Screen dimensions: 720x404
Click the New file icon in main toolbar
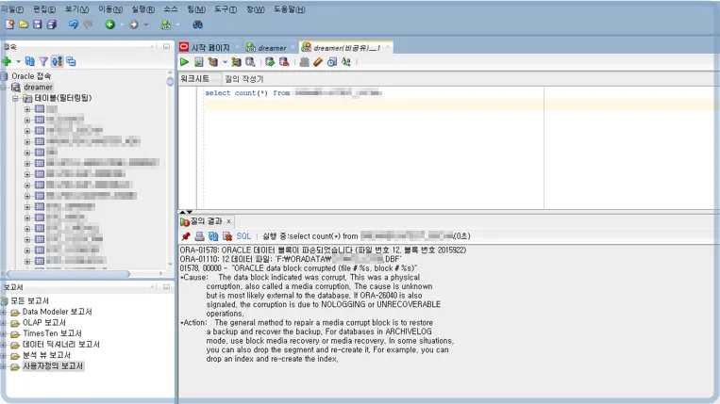[9, 24]
